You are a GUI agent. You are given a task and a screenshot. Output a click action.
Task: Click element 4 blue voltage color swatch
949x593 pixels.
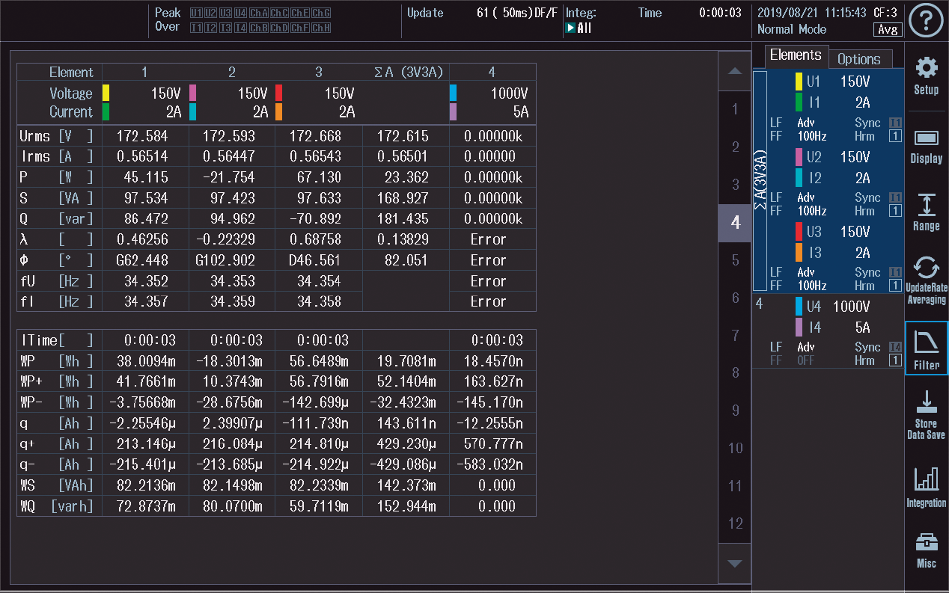tap(453, 93)
